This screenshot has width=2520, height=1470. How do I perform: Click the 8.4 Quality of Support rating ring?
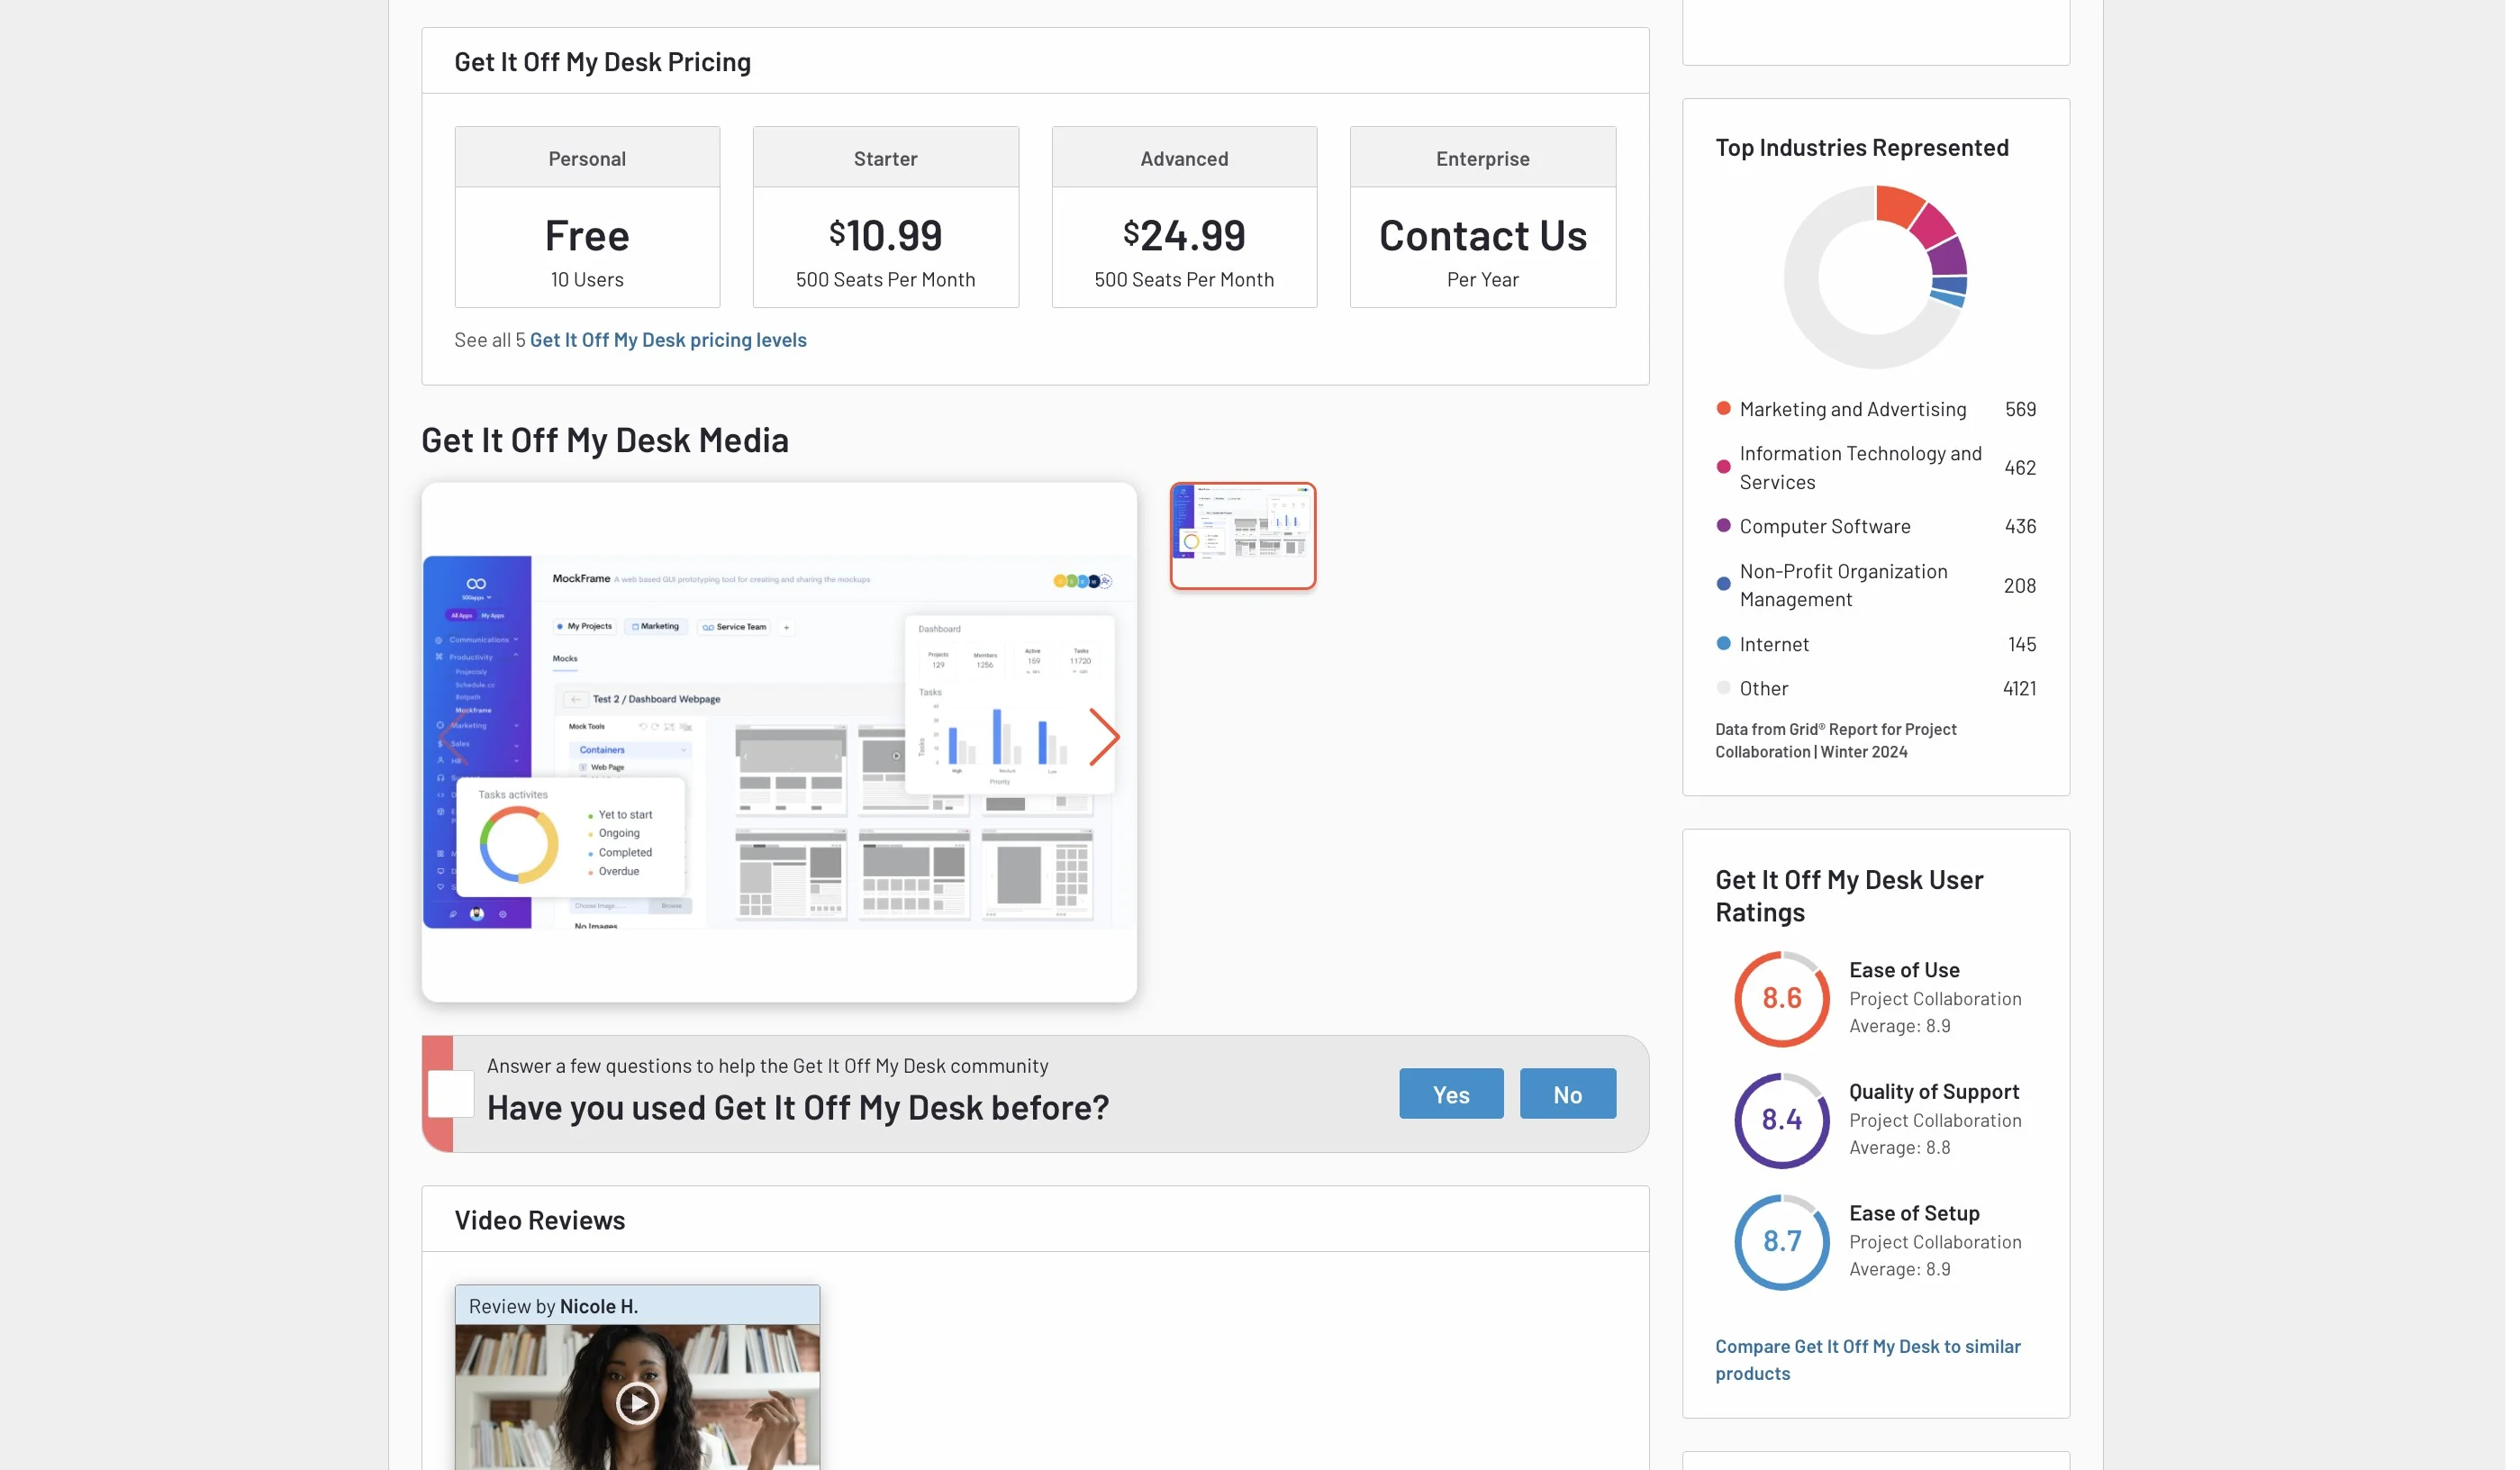1781,1121
